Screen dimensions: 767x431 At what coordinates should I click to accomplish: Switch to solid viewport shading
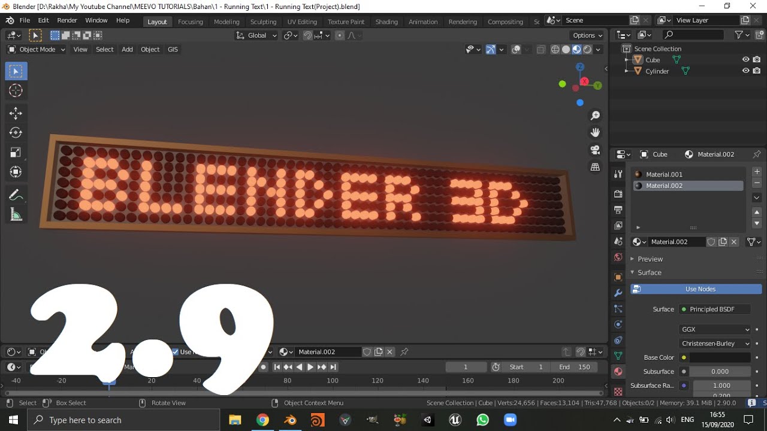click(x=566, y=50)
